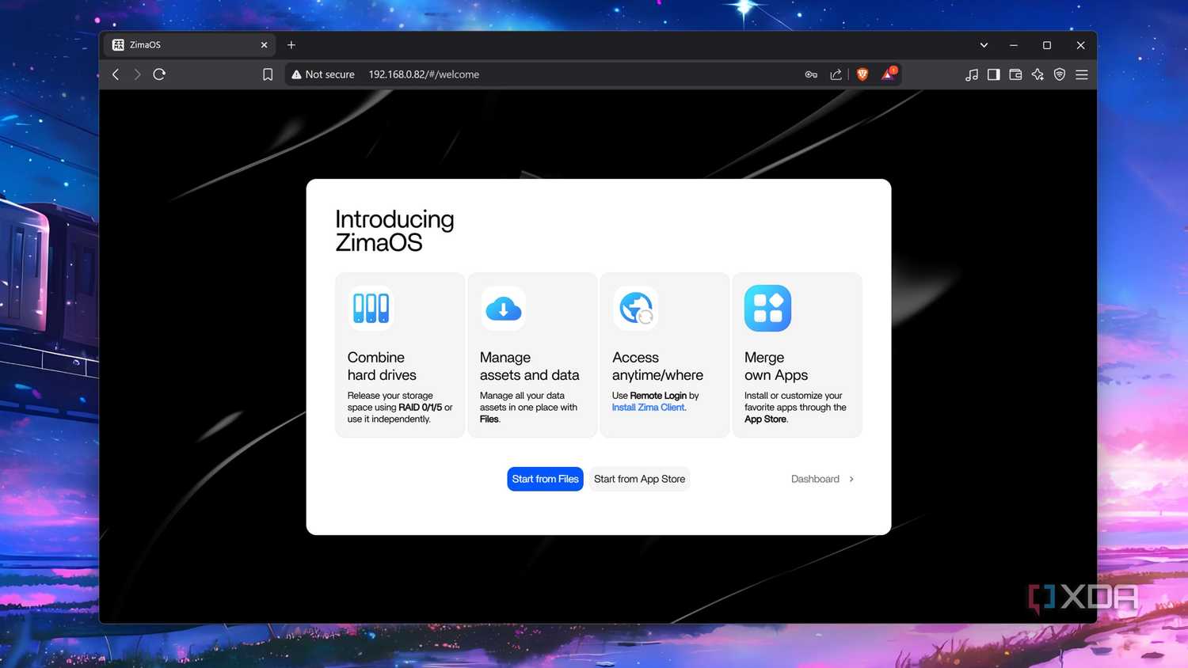The image size is (1188, 668).
Task: Click the Access anytime/where globe icon
Action: click(635, 308)
